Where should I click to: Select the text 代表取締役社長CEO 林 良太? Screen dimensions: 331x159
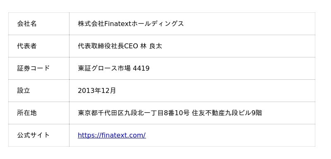120,46
